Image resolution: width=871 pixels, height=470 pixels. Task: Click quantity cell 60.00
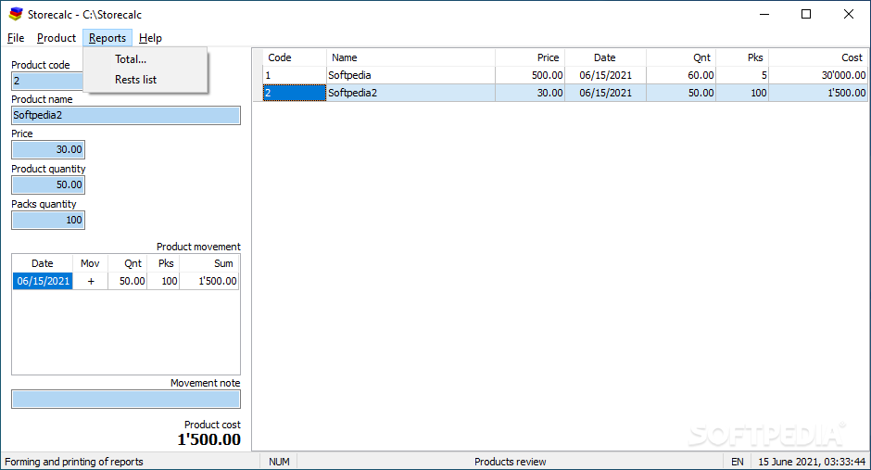tap(681, 75)
